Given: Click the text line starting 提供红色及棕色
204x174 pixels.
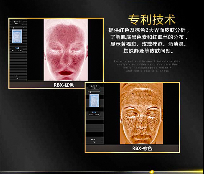Looking at the screenshot, I should [x=148, y=30].
